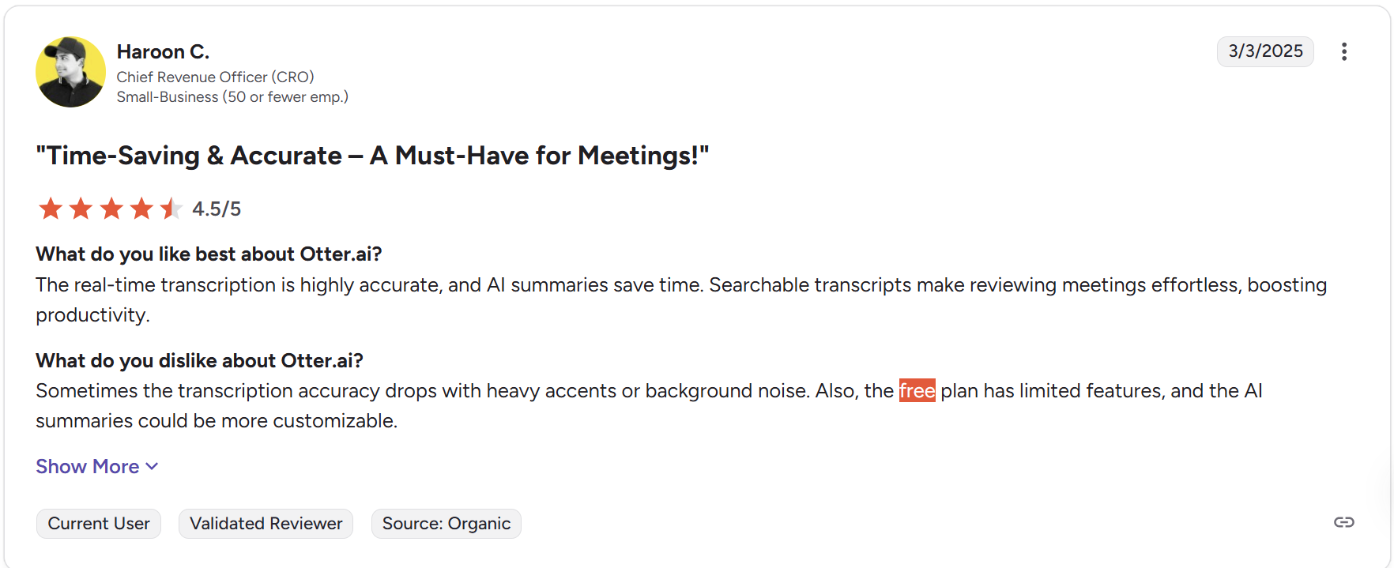The height and width of the screenshot is (568, 1394).
Task: Open reviewer name Haroon C.
Action: 163,51
